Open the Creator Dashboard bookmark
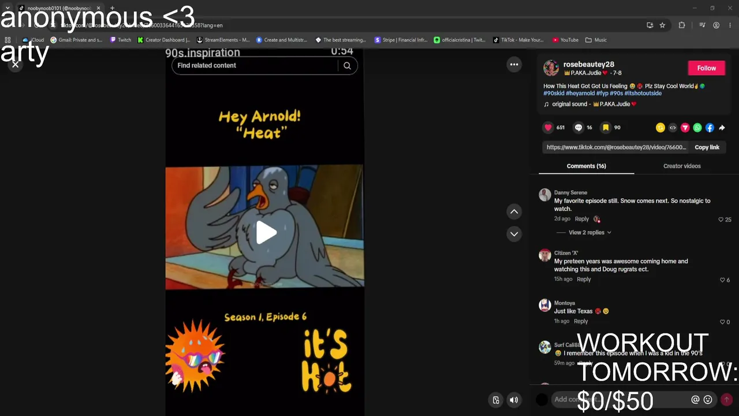 (163, 40)
